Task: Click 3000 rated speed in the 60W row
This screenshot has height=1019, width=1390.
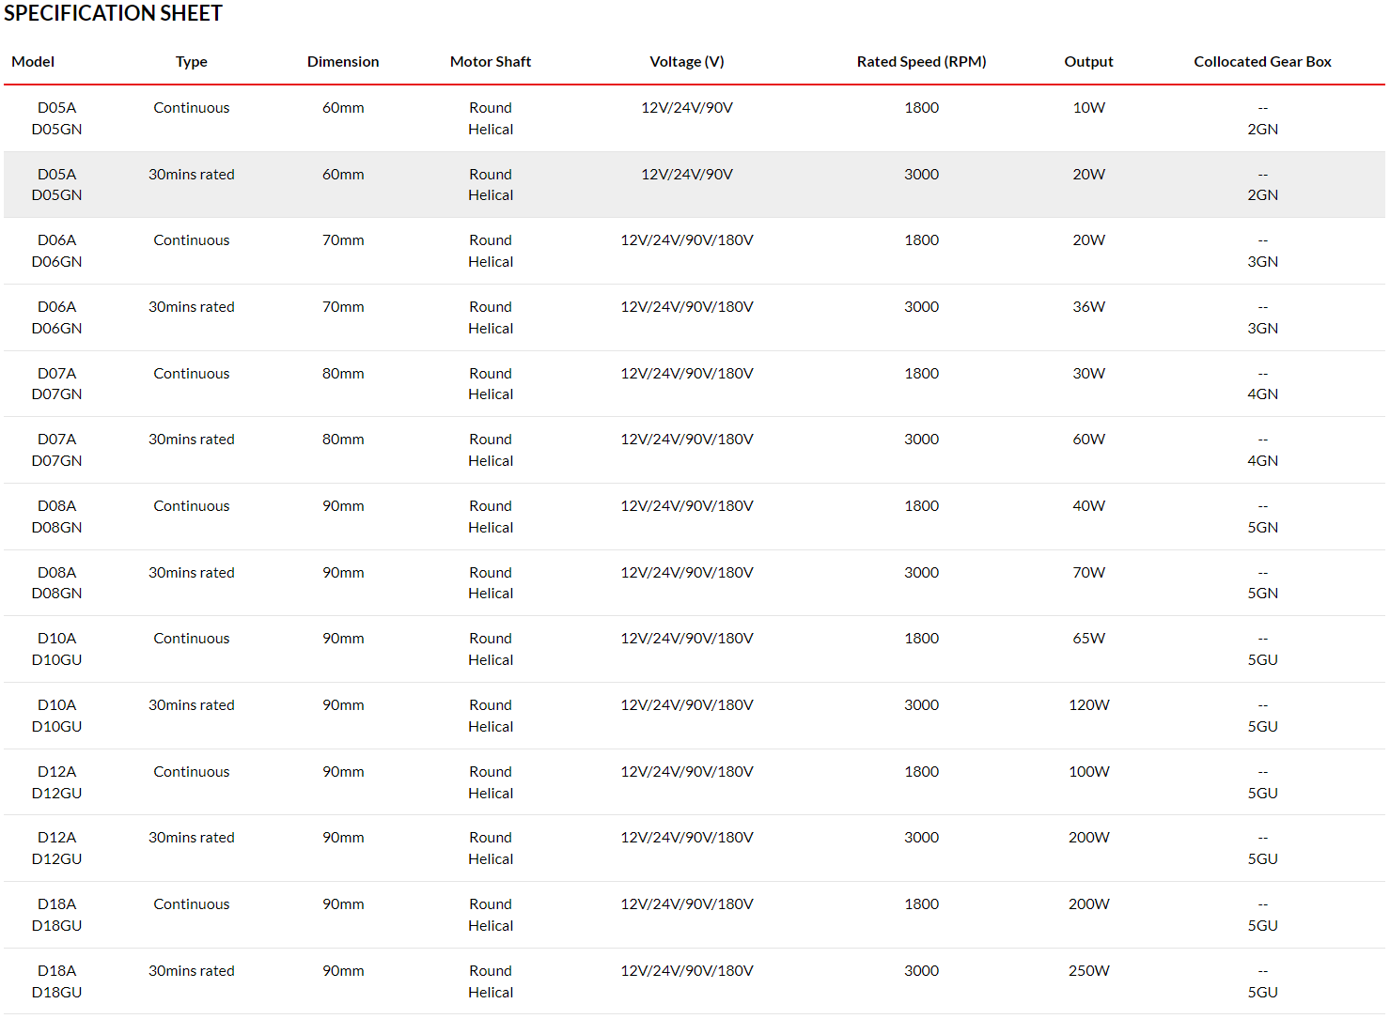Action: pyautogui.click(x=922, y=439)
